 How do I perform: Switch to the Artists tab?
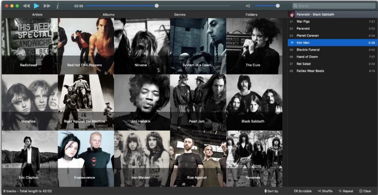tap(37, 14)
